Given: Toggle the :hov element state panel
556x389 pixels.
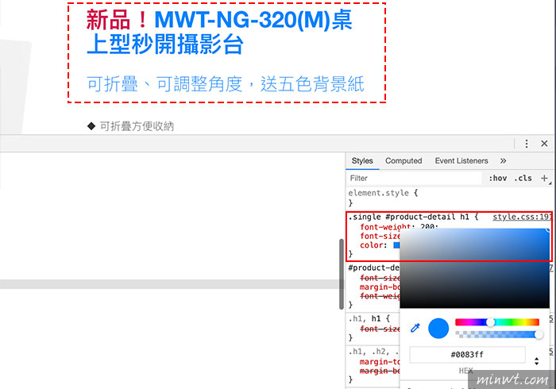Looking at the screenshot, I should [x=498, y=178].
